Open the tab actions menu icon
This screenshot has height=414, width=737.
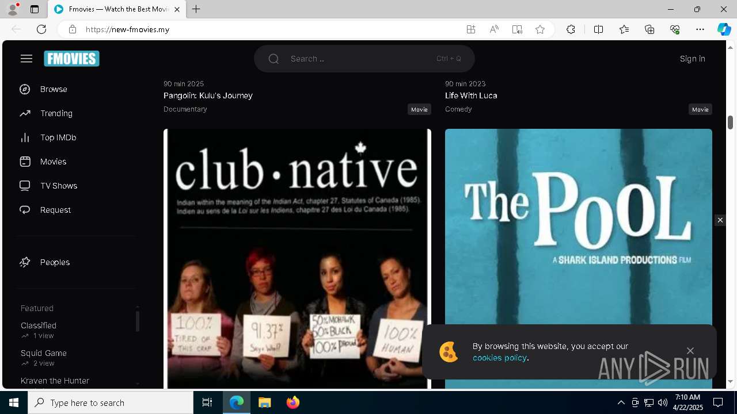pyautogui.click(x=35, y=9)
